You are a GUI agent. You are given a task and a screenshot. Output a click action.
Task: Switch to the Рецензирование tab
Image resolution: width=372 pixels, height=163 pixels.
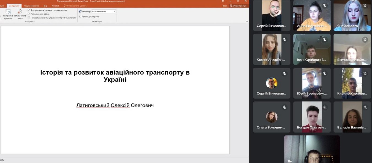coord(31,5)
